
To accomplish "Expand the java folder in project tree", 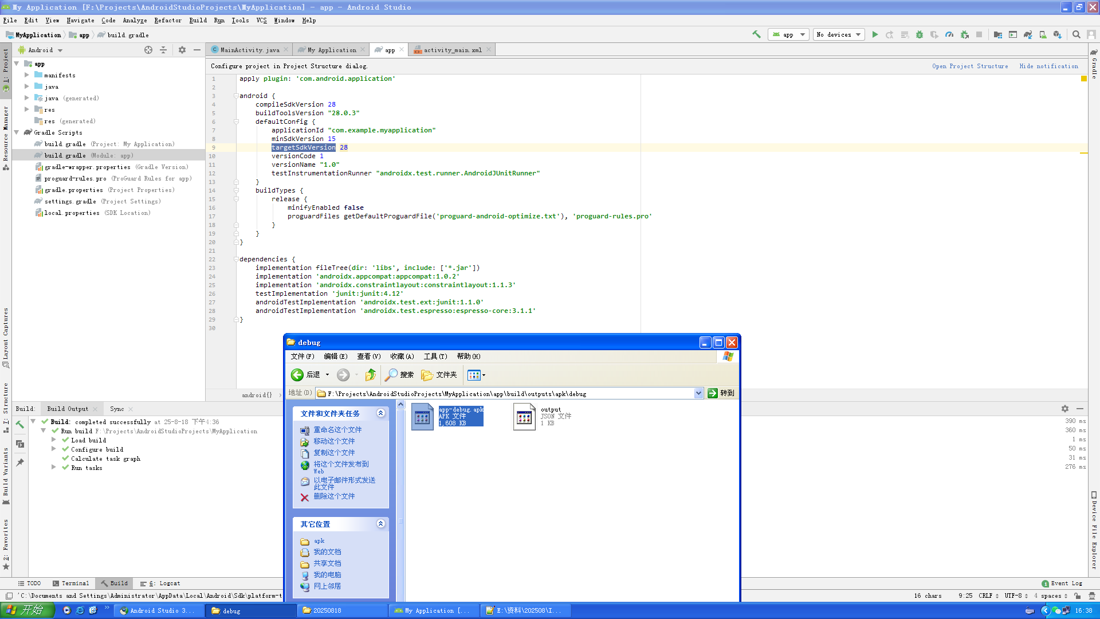I will [x=26, y=87].
